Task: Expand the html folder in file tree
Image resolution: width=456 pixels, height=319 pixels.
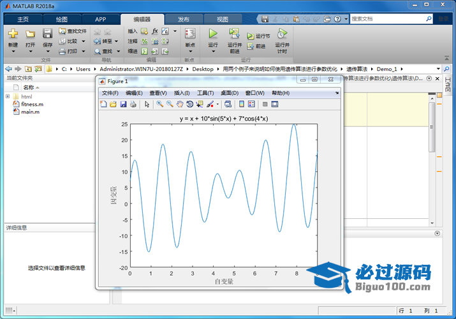Action: [x=8, y=96]
